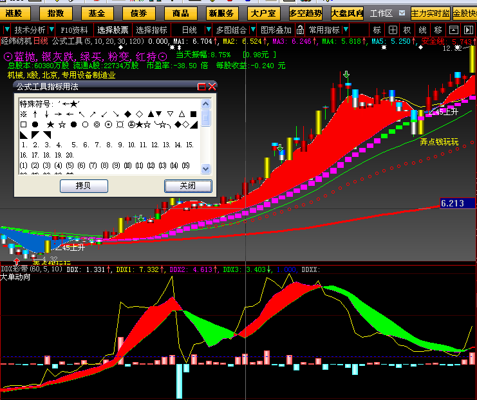Maximize the 公式工具指标用法 dialog
477x400 pixels.
click(201, 87)
